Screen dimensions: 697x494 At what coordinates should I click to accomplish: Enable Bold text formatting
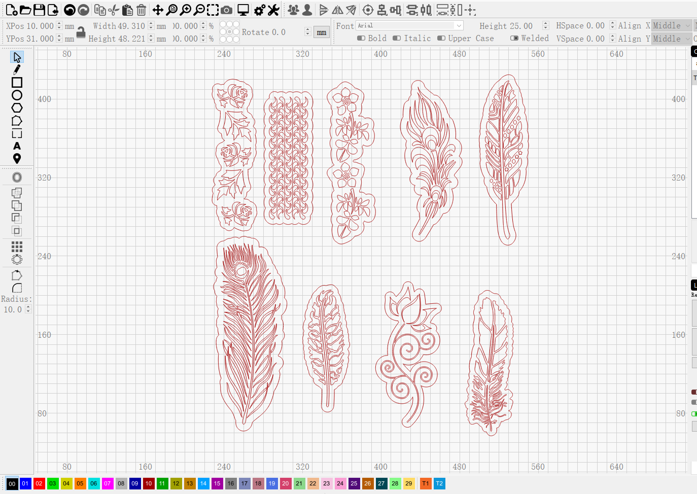(x=361, y=38)
